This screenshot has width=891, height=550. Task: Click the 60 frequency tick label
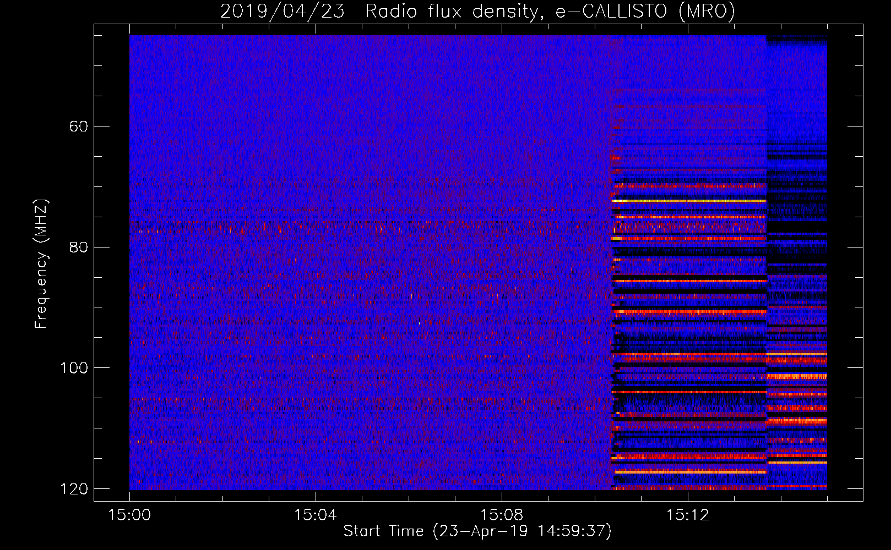tap(79, 127)
